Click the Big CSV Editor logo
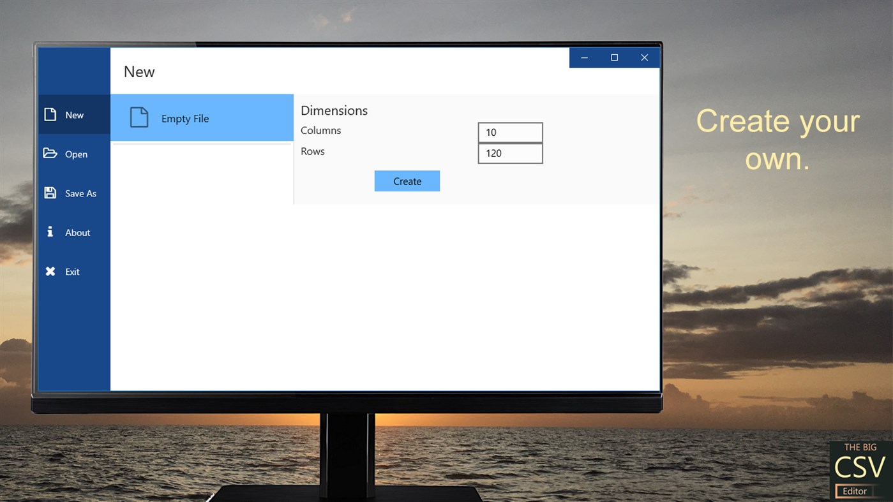Viewport: 893px width, 502px height. pyautogui.click(x=860, y=469)
